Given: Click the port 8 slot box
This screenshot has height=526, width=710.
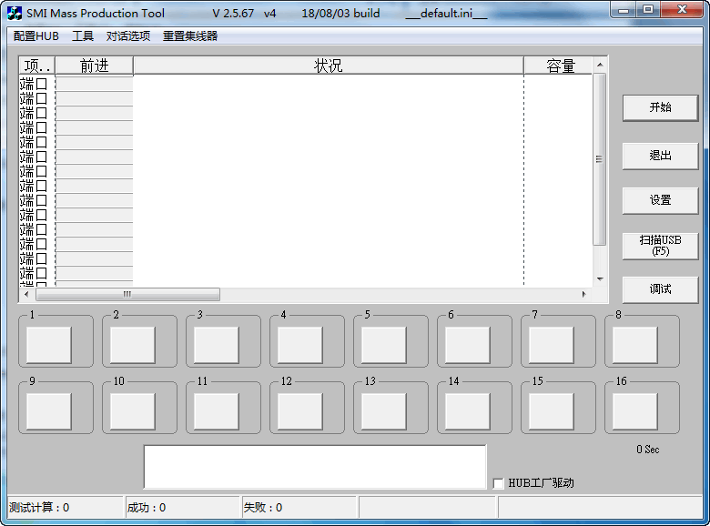Looking at the screenshot, I should (634, 345).
